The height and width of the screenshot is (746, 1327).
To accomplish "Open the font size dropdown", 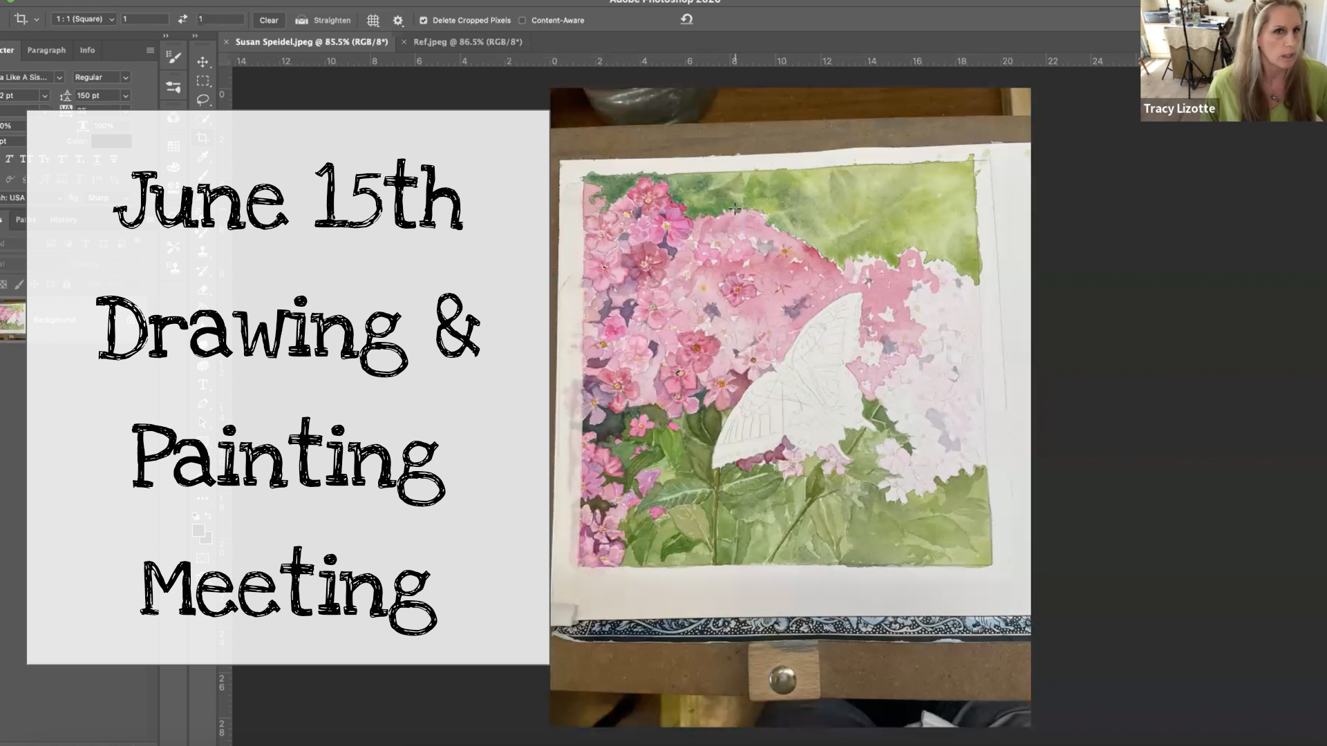I will (x=44, y=95).
